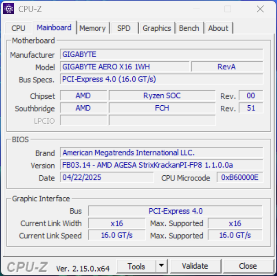Click the Close button at bottom

248,266
